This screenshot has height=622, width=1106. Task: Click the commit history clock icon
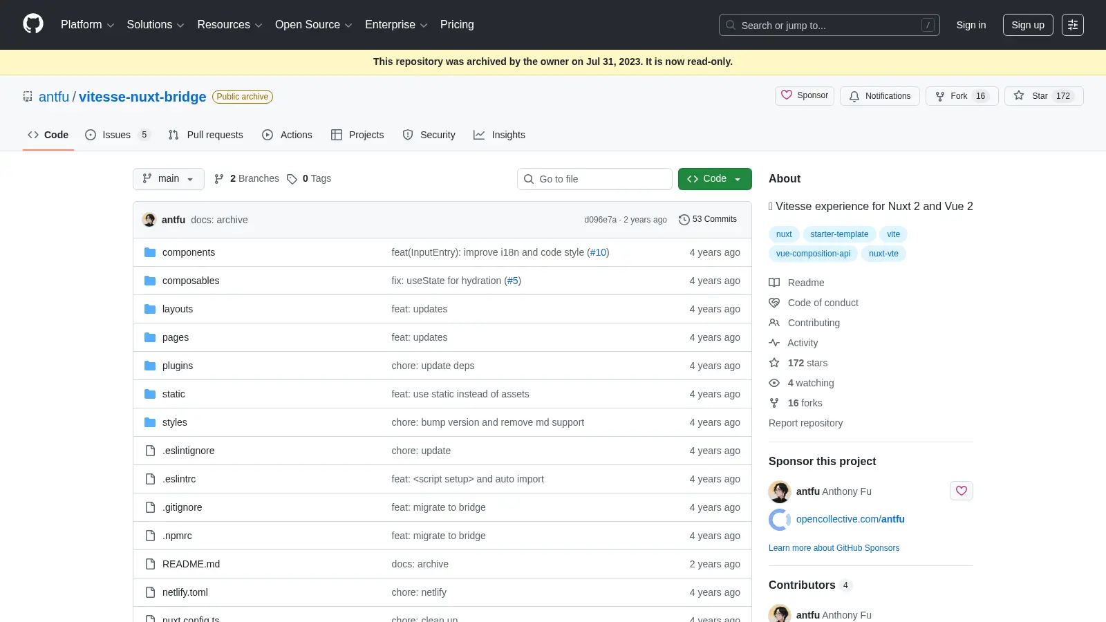tap(684, 220)
